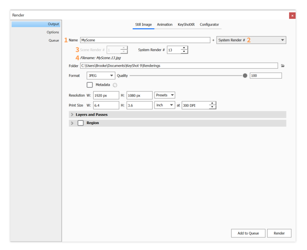
Task: Expand the Layers and Passes section
Action: [x=72, y=115]
